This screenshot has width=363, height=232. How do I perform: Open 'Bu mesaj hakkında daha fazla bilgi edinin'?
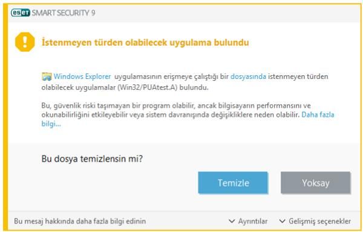pos(80,221)
